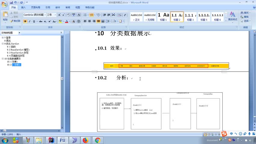Screen dimensions: 256x144
Task: Replace text using 替换
Action: pyautogui.click(x=244, y=17)
